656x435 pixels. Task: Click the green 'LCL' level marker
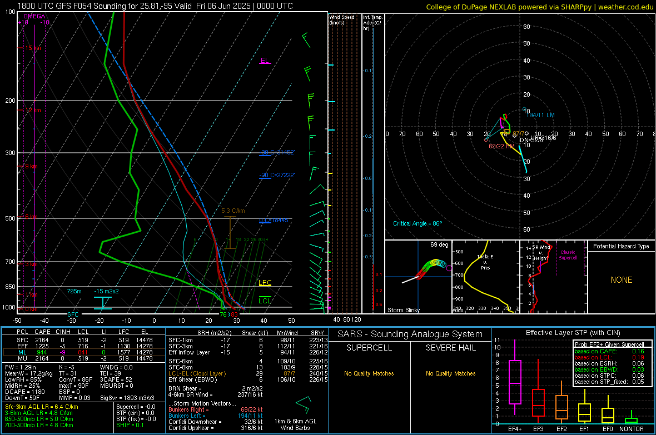pos(265,301)
